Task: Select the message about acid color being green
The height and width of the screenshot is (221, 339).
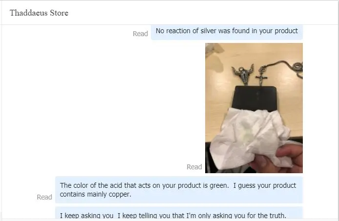Action: pyautogui.click(x=179, y=190)
